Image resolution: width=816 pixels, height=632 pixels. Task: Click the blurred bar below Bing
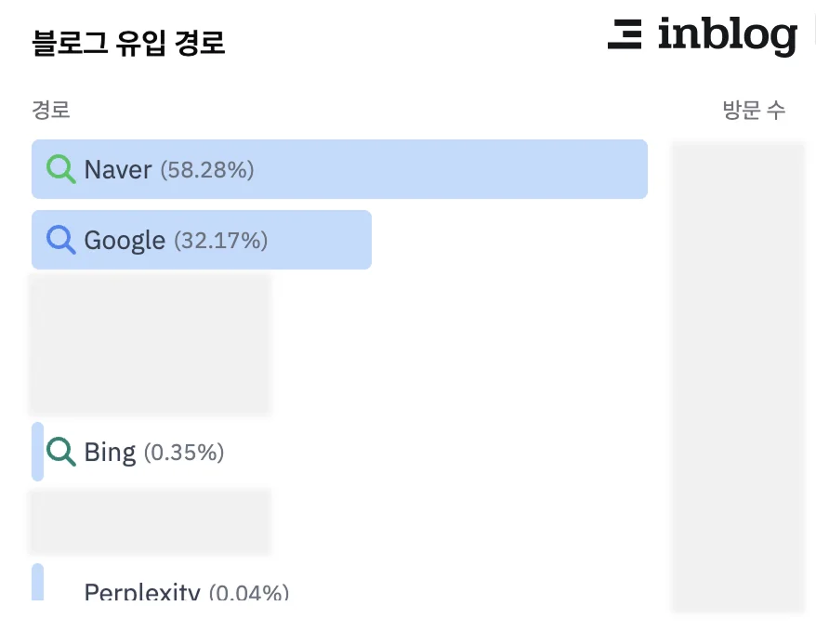click(x=150, y=521)
